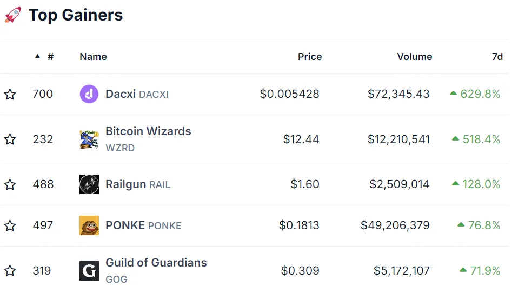Viewport: 525px width, 293px height.
Task: Sort by the 7d change column
Action: coord(497,57)
